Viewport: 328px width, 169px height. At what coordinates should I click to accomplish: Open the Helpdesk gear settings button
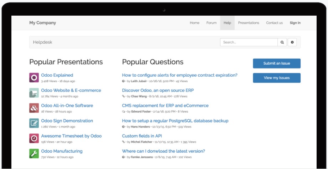pos(292,42)
